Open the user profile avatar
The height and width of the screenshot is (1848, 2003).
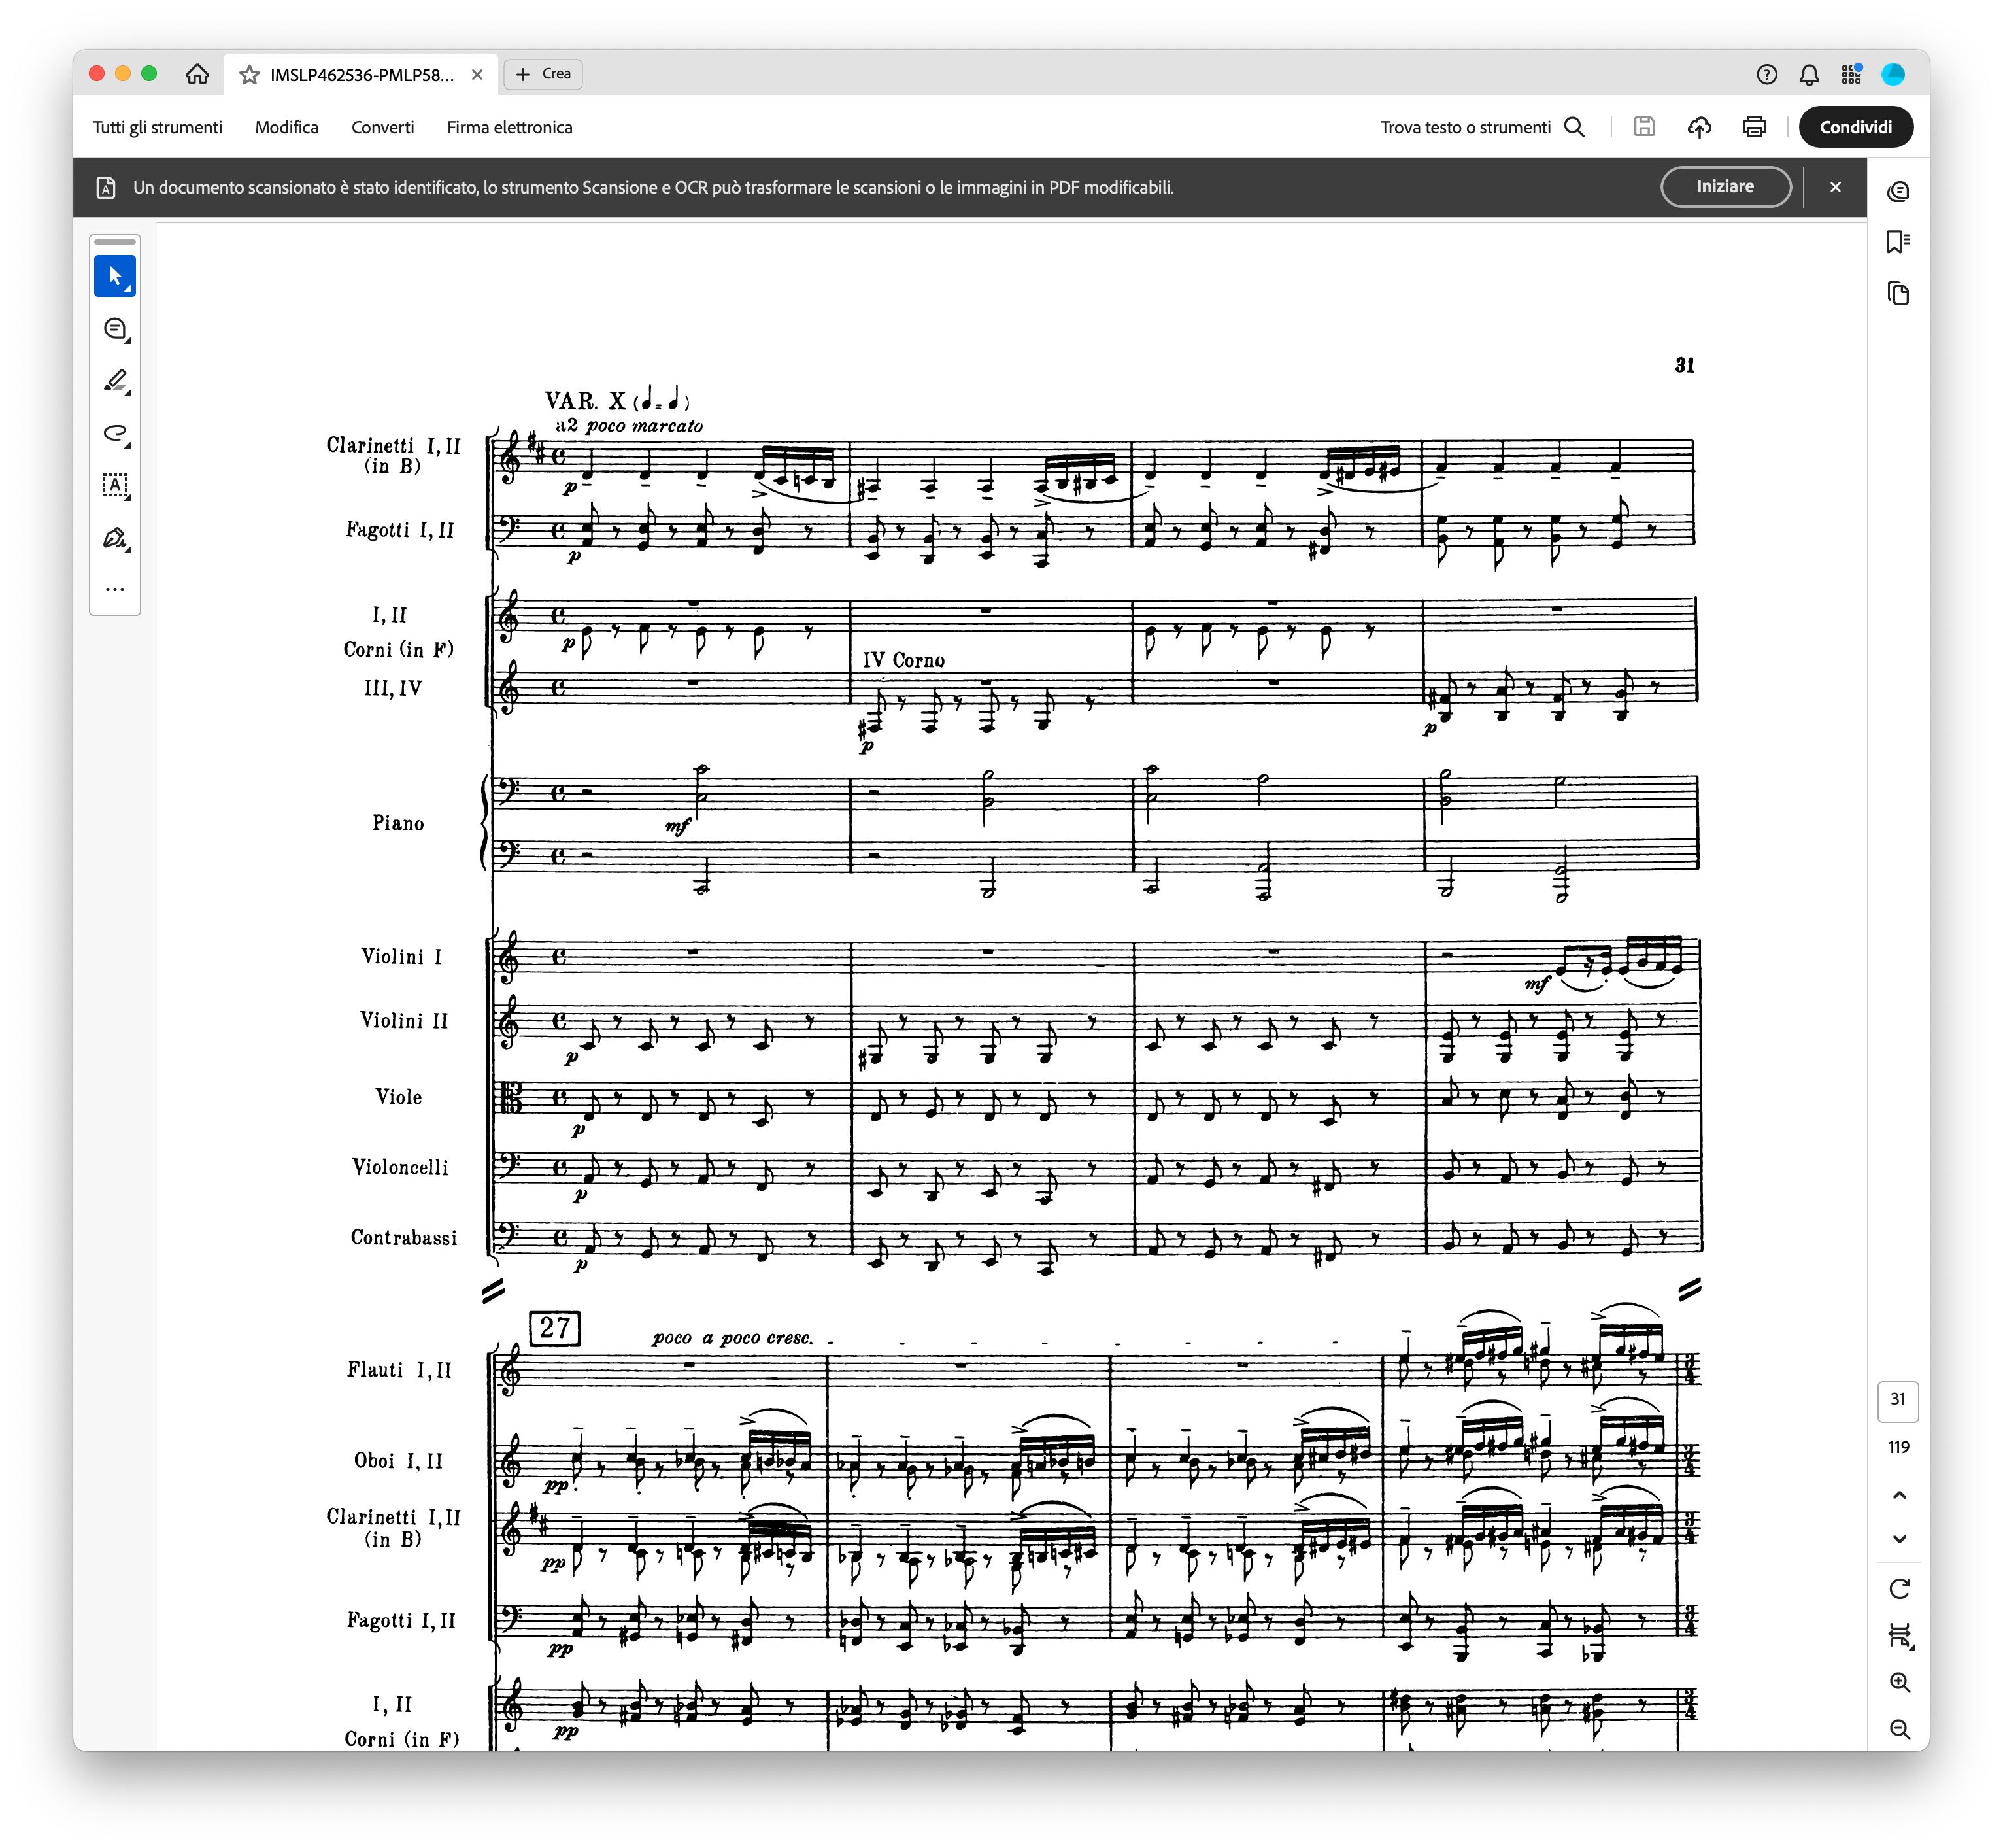pos(1893,74)
